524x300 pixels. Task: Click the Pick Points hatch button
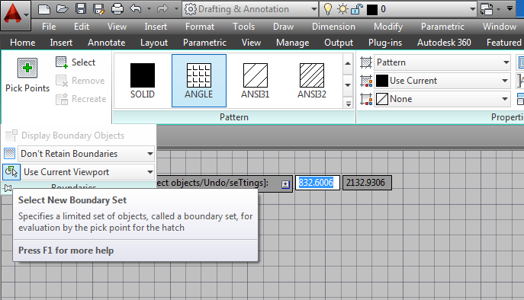27,75
